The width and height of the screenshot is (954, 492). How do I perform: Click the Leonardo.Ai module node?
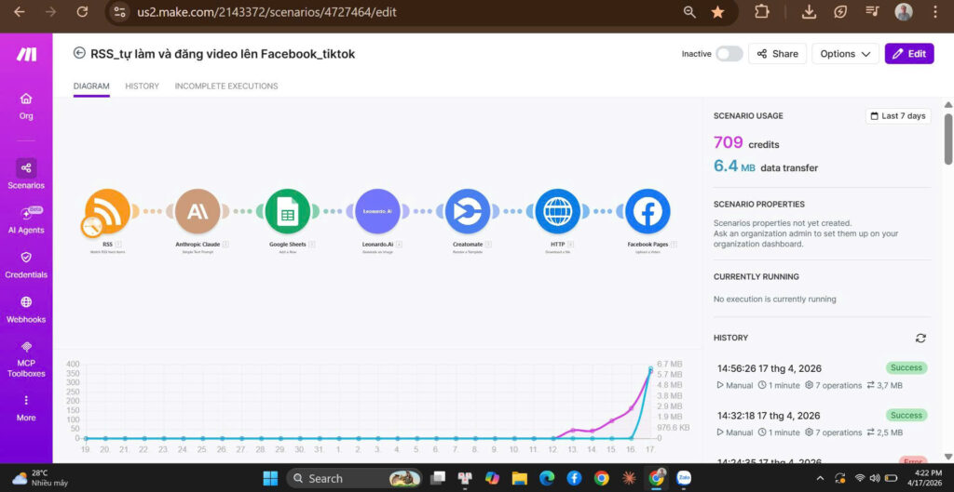coord(377,211)
